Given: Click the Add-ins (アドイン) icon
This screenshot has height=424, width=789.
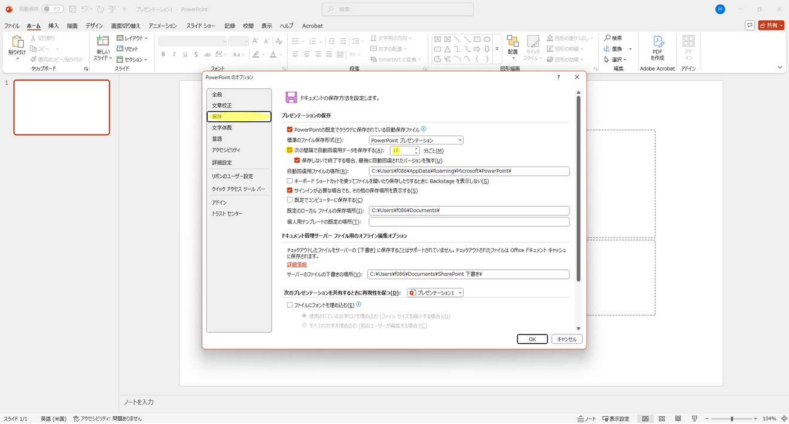Looking at the screenshot, I should (689, 41).
